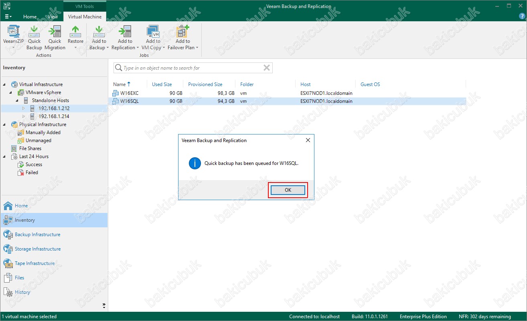Open the Add to Failover Plan dropdown arrow
Image resolution: width=527 pixels, height=321 pixels.
(x=197, y=48)
